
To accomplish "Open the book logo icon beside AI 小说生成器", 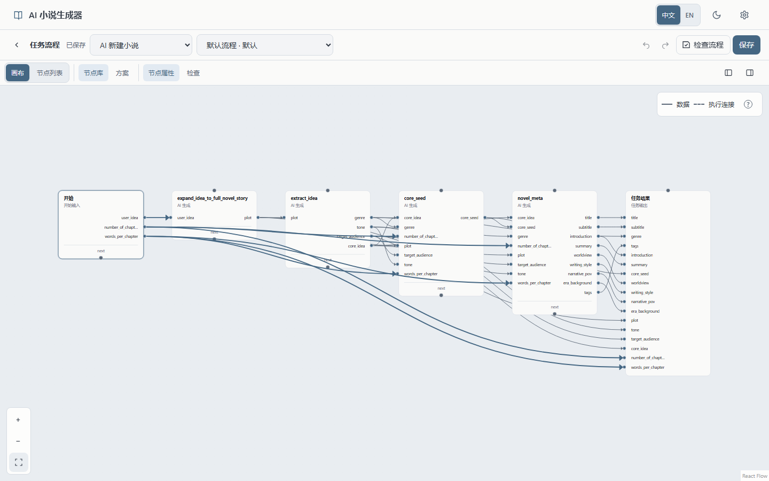I will tap(18, 15).
